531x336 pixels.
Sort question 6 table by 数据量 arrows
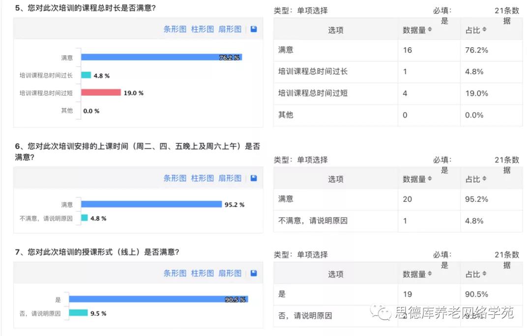430,178
